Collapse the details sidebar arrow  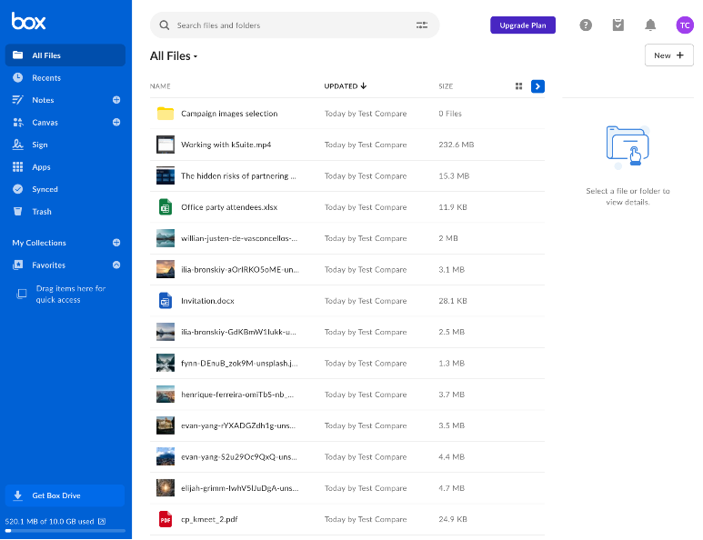point(537,86)
